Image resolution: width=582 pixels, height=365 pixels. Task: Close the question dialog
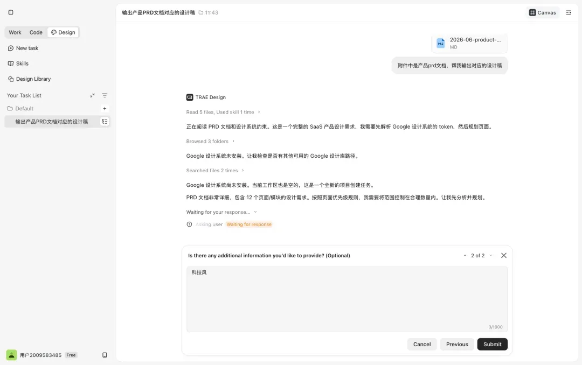point(504,256)
